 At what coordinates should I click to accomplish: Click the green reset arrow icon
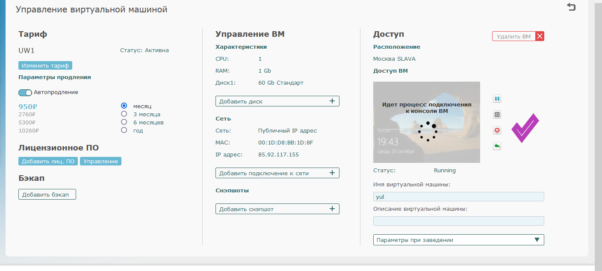tap(497, 146)
